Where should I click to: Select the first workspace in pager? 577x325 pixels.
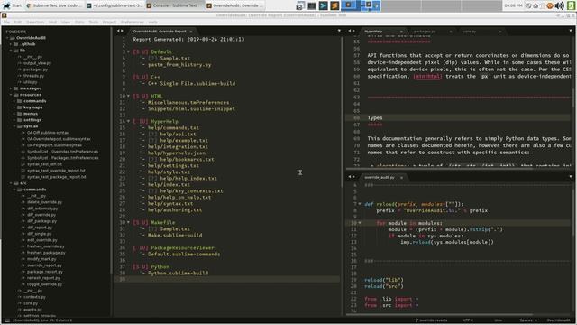[x=351, y=5]
